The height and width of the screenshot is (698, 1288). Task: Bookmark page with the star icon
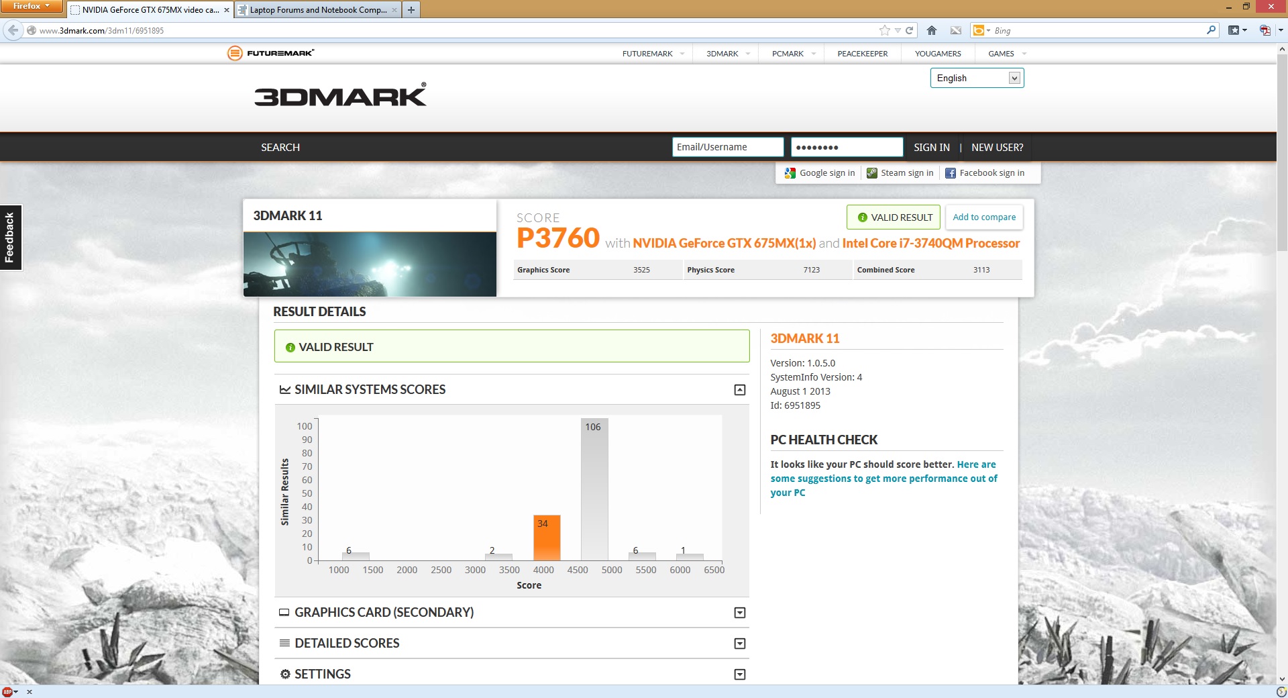pyautogui.click(x=885, y=30)
